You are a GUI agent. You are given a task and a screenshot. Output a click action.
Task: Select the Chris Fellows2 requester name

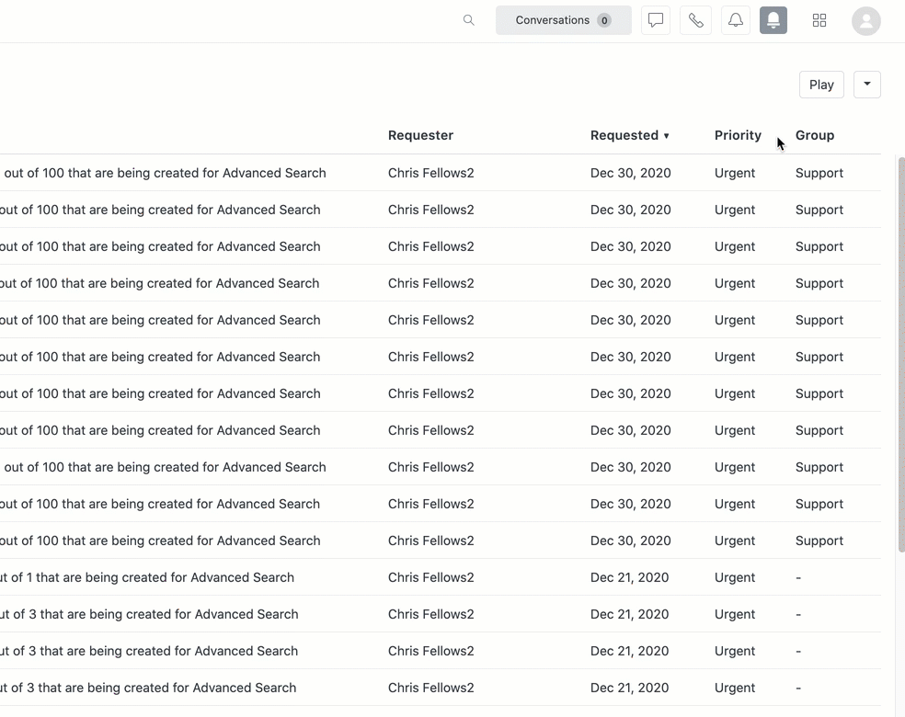pos(430,173)
